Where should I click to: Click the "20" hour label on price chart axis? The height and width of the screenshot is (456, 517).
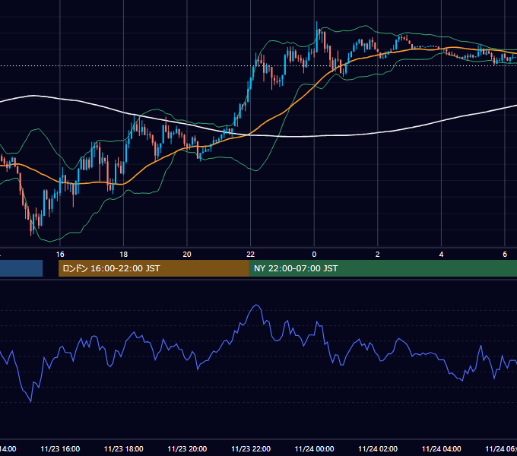[187, 255]
